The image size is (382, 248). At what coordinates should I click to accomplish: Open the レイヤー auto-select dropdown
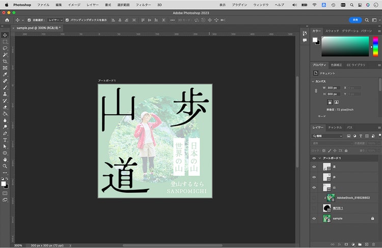pos(56,20)
